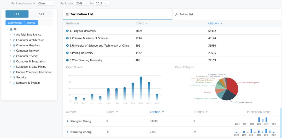Click Peking University count 1447
This screenshot has width=282, height=138.
138,53
